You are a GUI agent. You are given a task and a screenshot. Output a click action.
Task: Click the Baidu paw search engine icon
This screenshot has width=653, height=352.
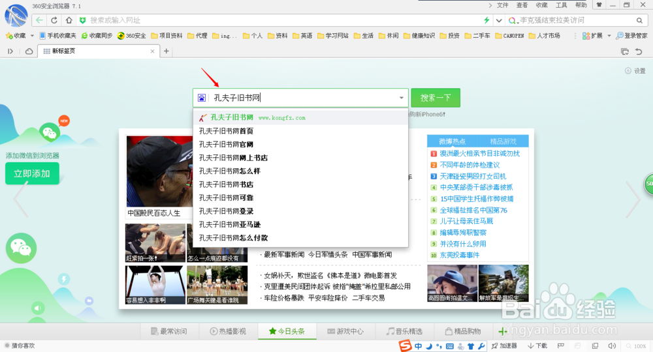pos(202,98)
